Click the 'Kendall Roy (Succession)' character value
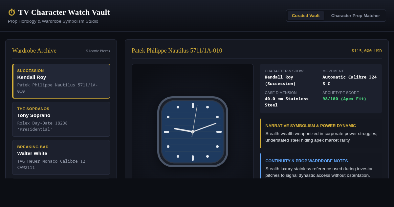 [x=280, y=80]
